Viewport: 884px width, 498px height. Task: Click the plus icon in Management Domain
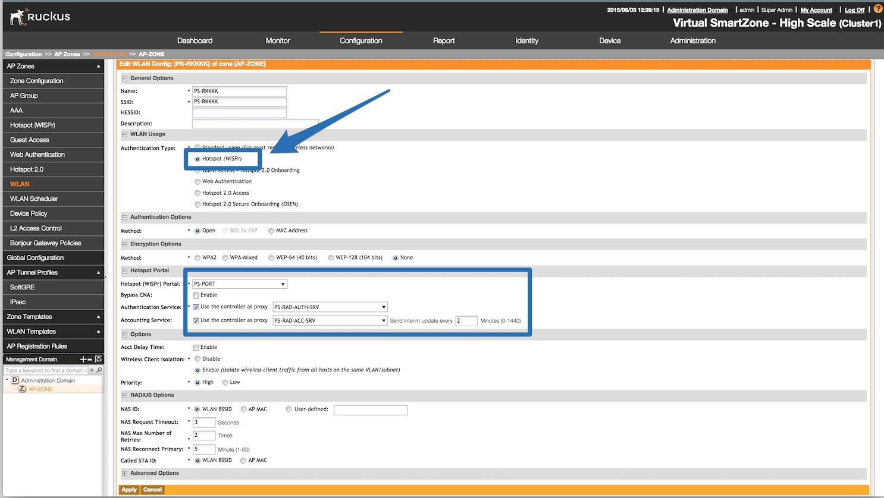click(x=83, y=360)
